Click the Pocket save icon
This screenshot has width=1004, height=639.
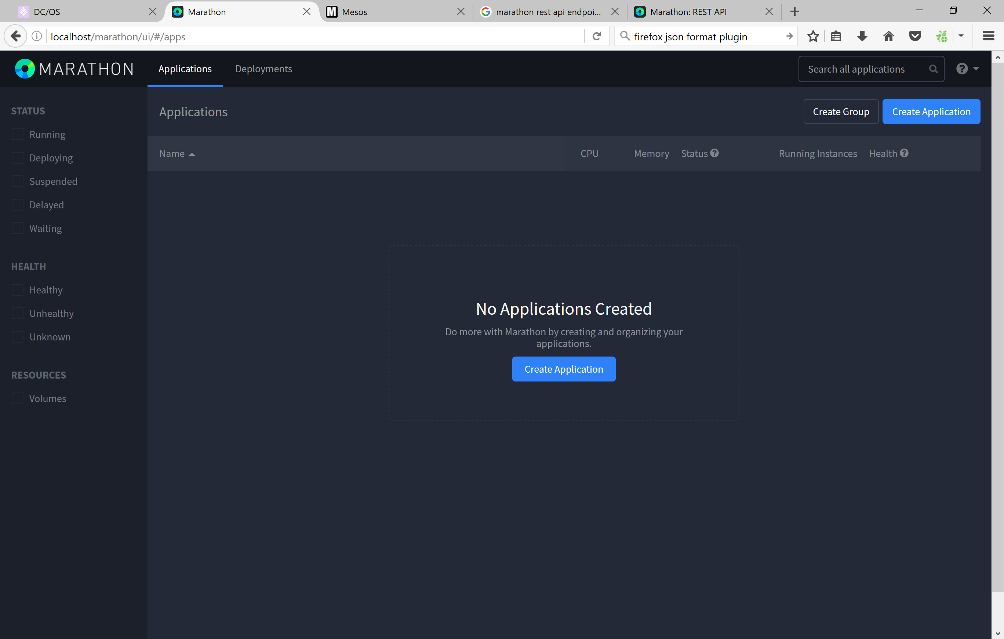[915, 36]
